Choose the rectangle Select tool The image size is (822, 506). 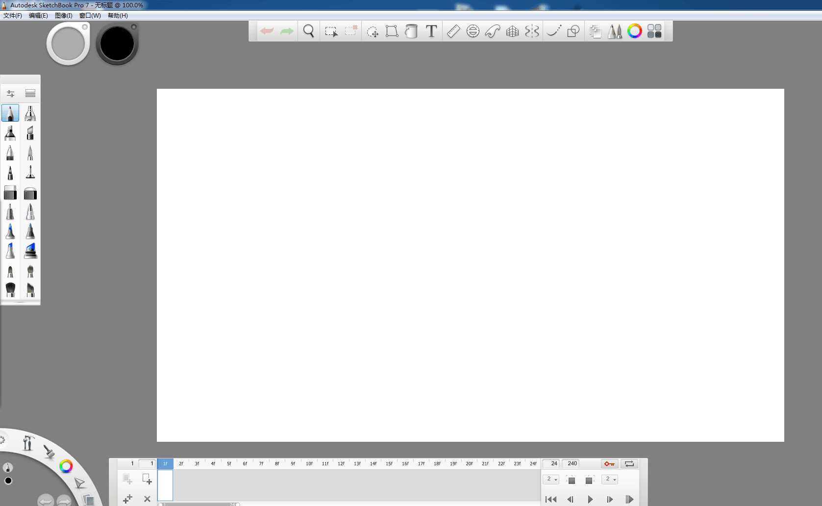pyautogui.click(x=331, y=31)
